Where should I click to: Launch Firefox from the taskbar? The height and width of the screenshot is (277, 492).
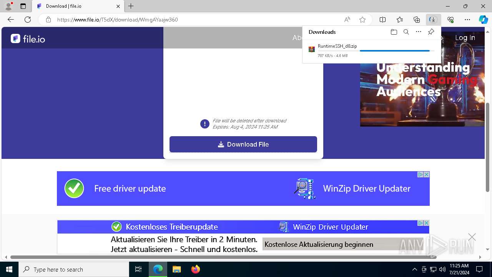point(195,269)
